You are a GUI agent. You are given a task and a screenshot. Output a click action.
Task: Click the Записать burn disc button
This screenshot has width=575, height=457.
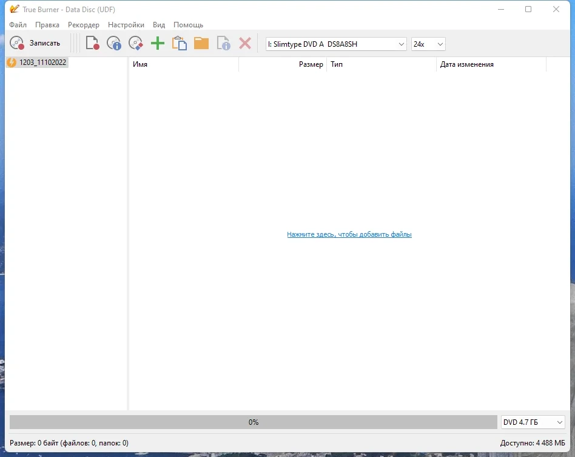point(35,43)
